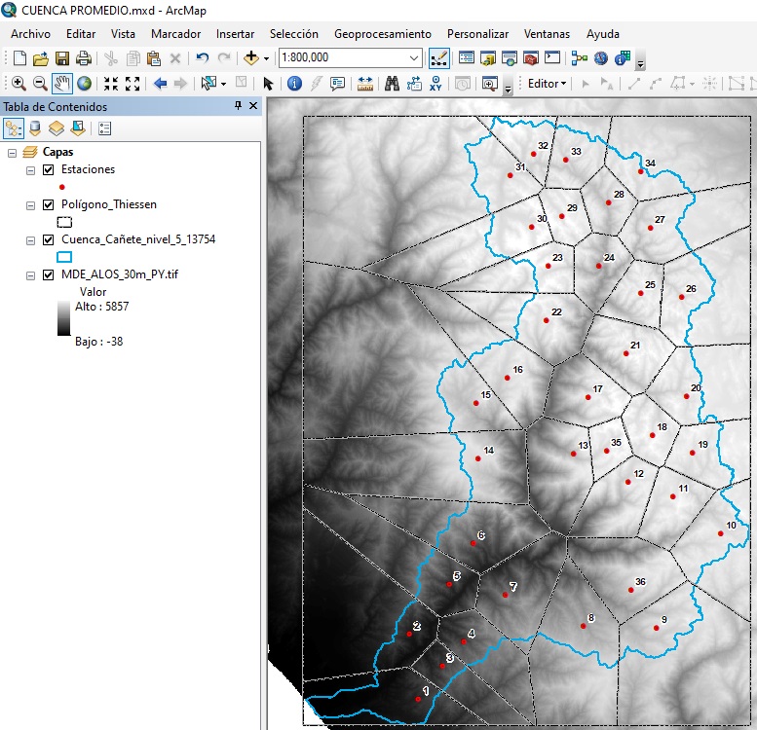
Task: Open Select Features tool dropdown arrow
Action: click(x=223, y=84)
